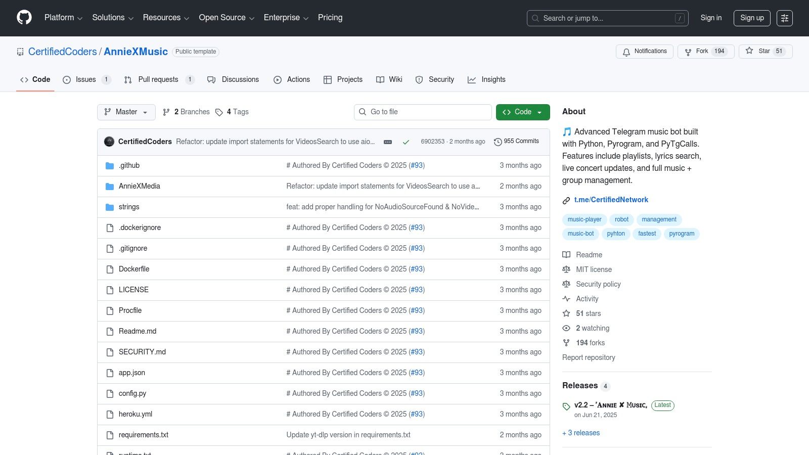Open the requirements.txt file

[x=144, y=435]
